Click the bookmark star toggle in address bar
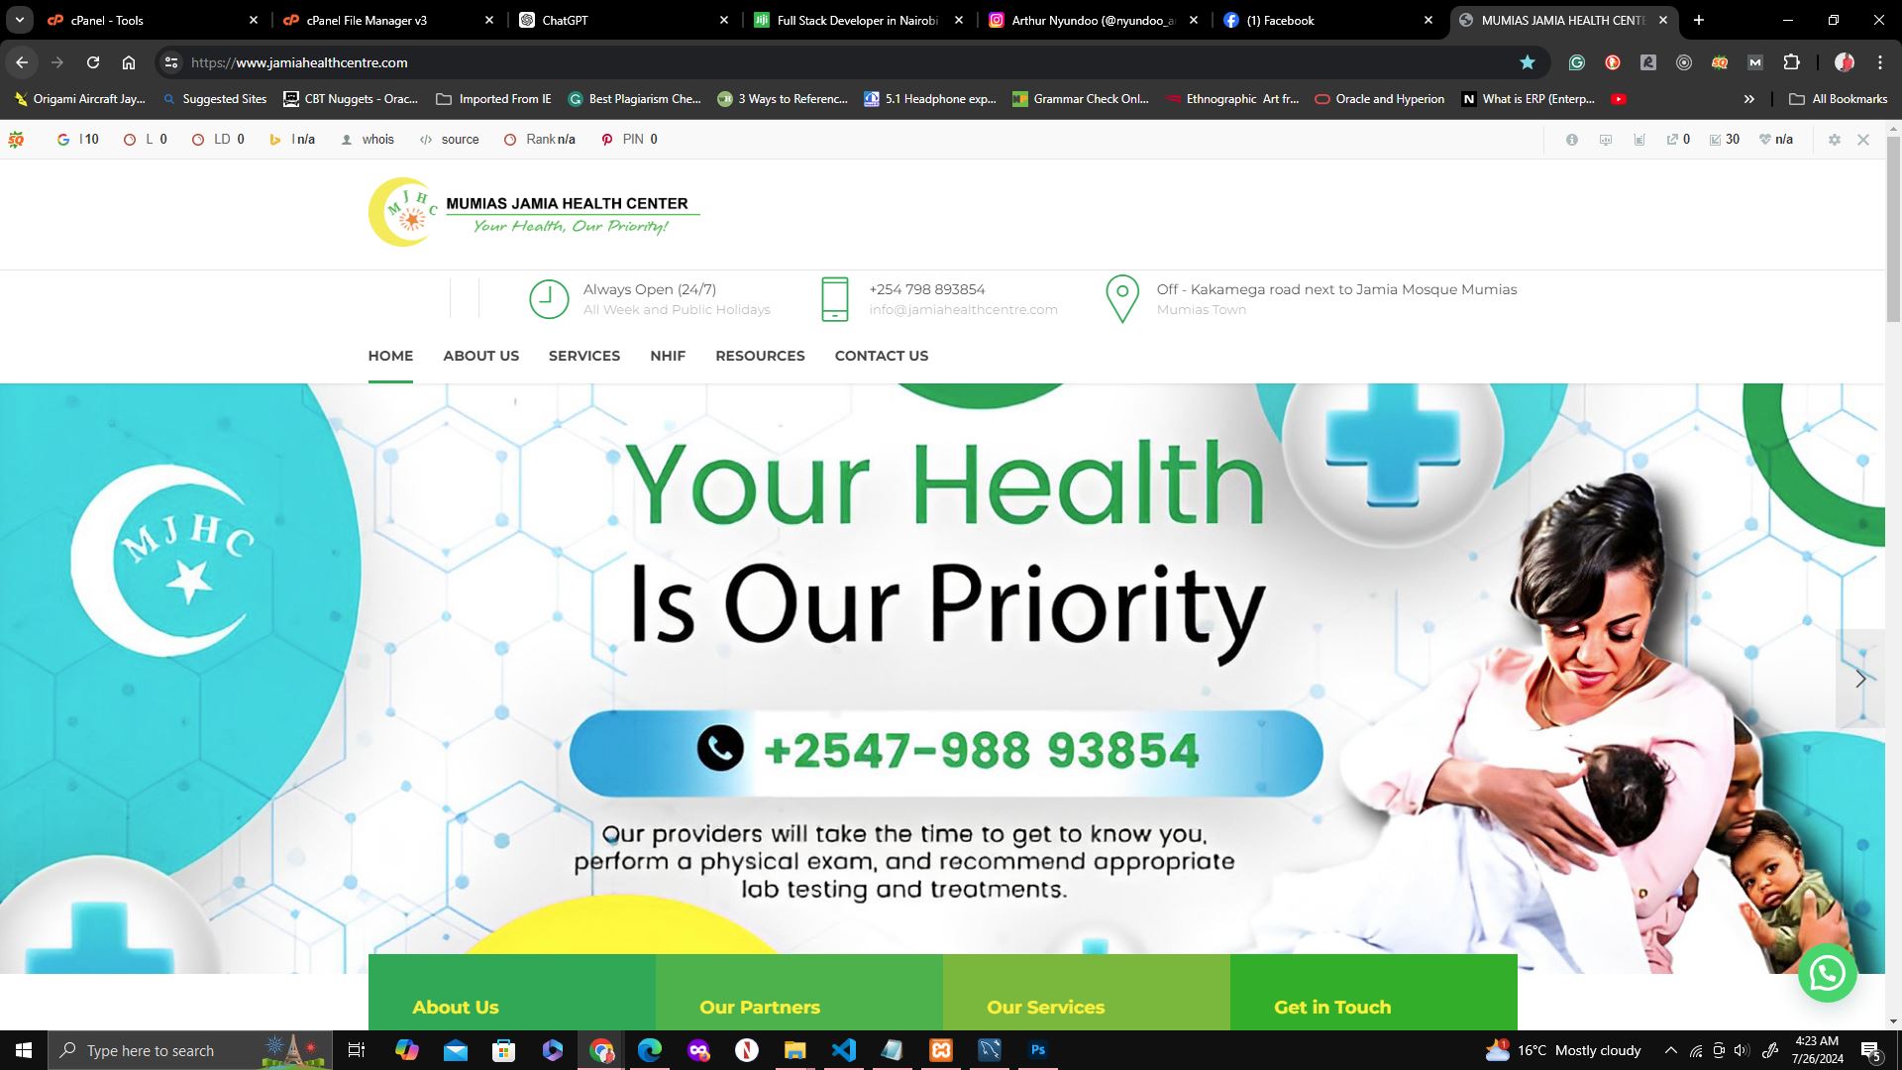The height and width of the screenshot is (1070, 1902). (x=1528, y=61)
